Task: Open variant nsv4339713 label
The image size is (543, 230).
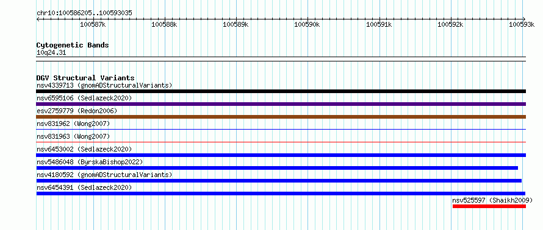Action: [x=104, y=85]
